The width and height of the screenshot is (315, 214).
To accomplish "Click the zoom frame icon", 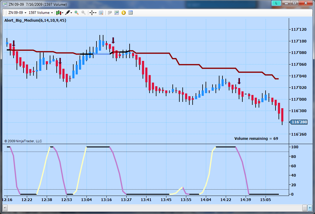I will click(x=101, y=13).
